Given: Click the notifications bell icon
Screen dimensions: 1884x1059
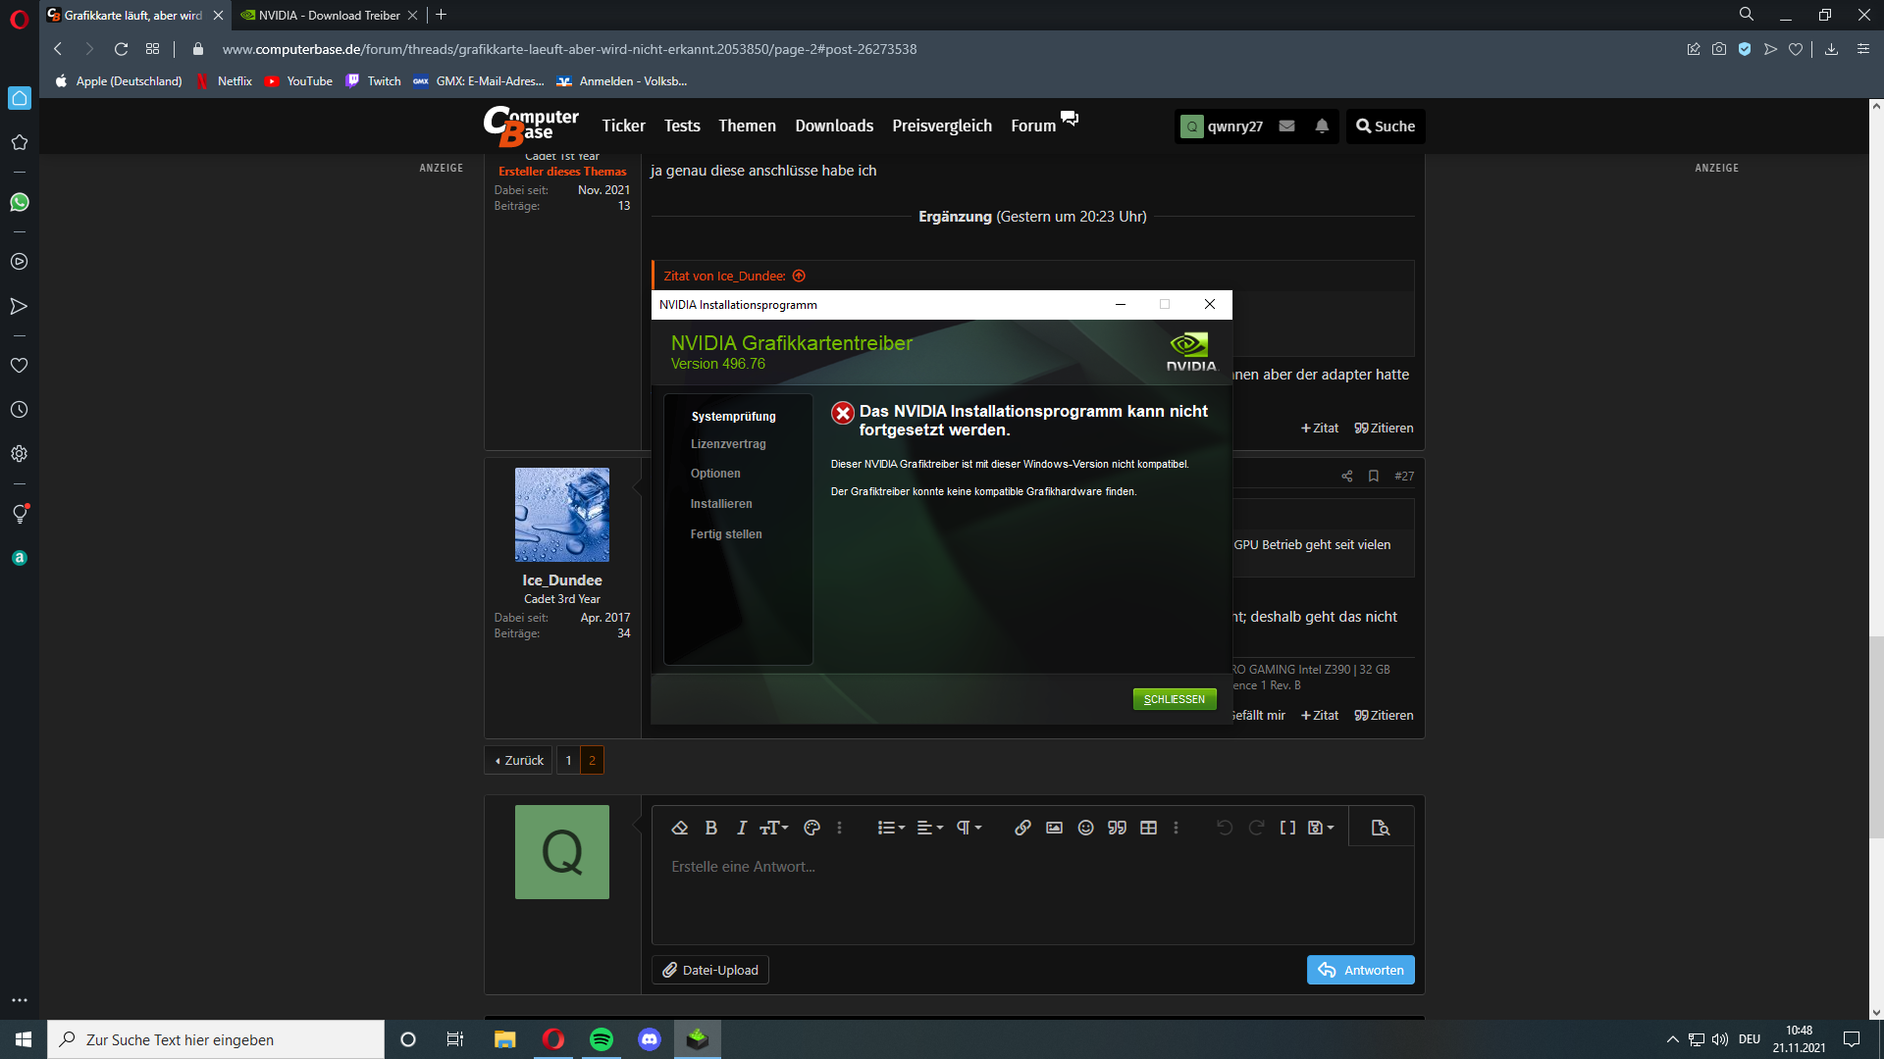Looking at the screenshot, I should (1322, 126).
